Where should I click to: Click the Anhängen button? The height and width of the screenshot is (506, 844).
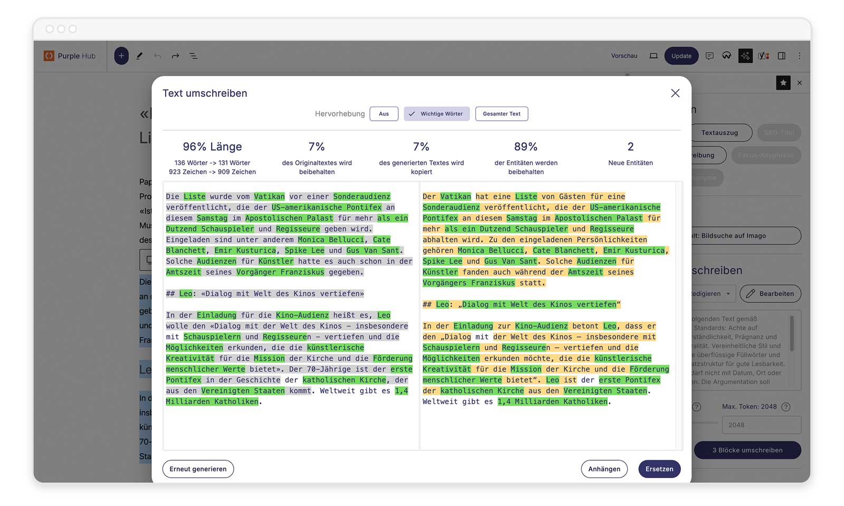[605, 469]
